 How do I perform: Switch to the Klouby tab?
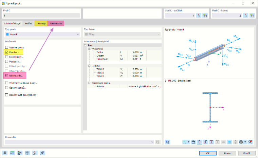point(42,23)
